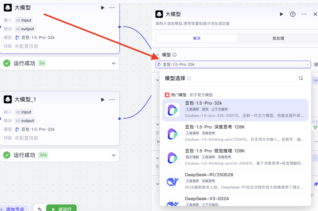Click the str.output tag in the 大模型_1 node
Image resolution: width=318 pixels, height=211 pixels.
25,121
